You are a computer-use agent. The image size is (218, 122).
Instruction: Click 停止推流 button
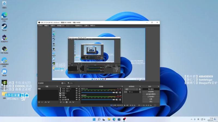click(x=151, y=89)
